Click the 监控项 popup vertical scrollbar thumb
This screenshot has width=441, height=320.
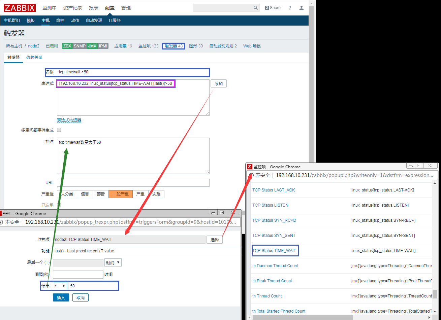click(x=435, y=294)
